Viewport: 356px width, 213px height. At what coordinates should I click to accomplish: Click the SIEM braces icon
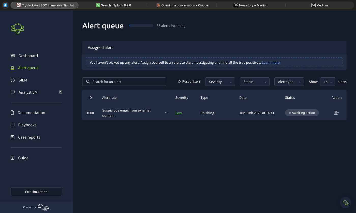13,80
